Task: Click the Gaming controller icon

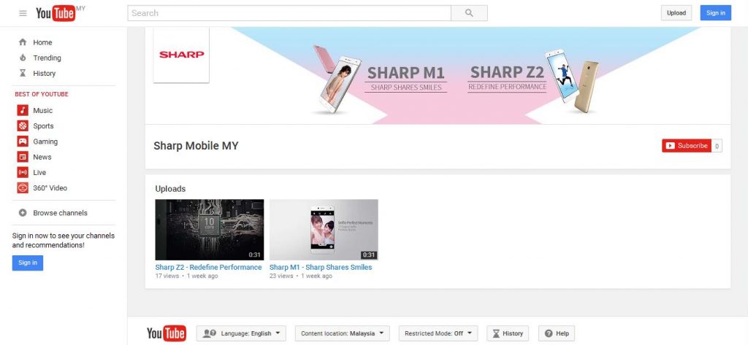Action: click(x=23, y=142)
